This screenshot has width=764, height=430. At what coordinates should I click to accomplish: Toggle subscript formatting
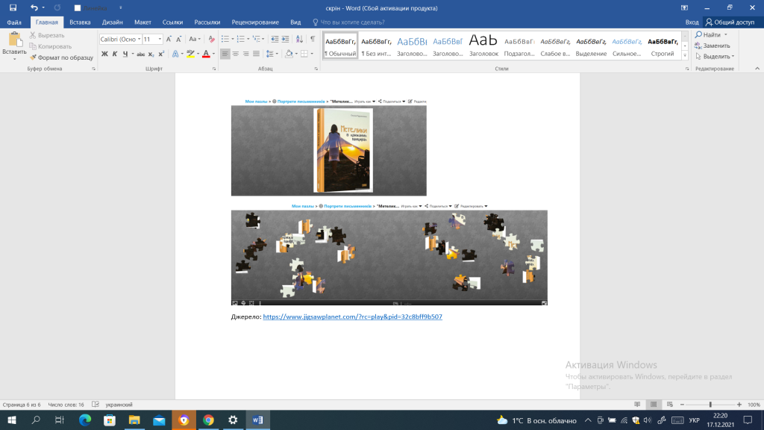coord(151,54)
